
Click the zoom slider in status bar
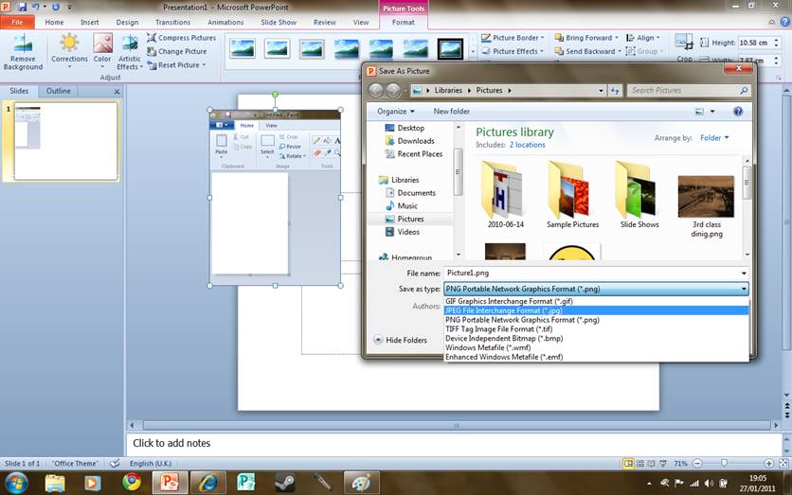click(x=725, y=464)
